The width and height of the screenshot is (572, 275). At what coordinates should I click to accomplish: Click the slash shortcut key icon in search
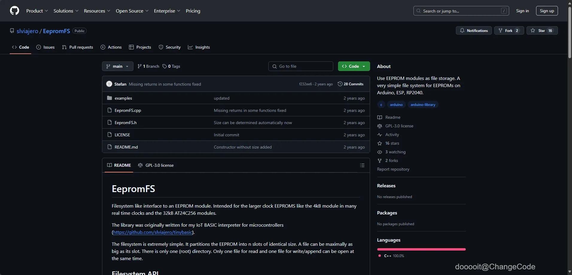[x=504, y=11]
